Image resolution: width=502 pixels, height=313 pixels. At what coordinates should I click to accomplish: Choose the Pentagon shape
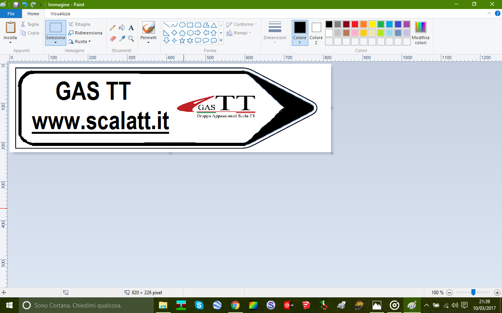coord(182,33)
